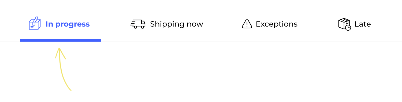View orders with exceptions
The image size is (402, 102).
[270, 24]
